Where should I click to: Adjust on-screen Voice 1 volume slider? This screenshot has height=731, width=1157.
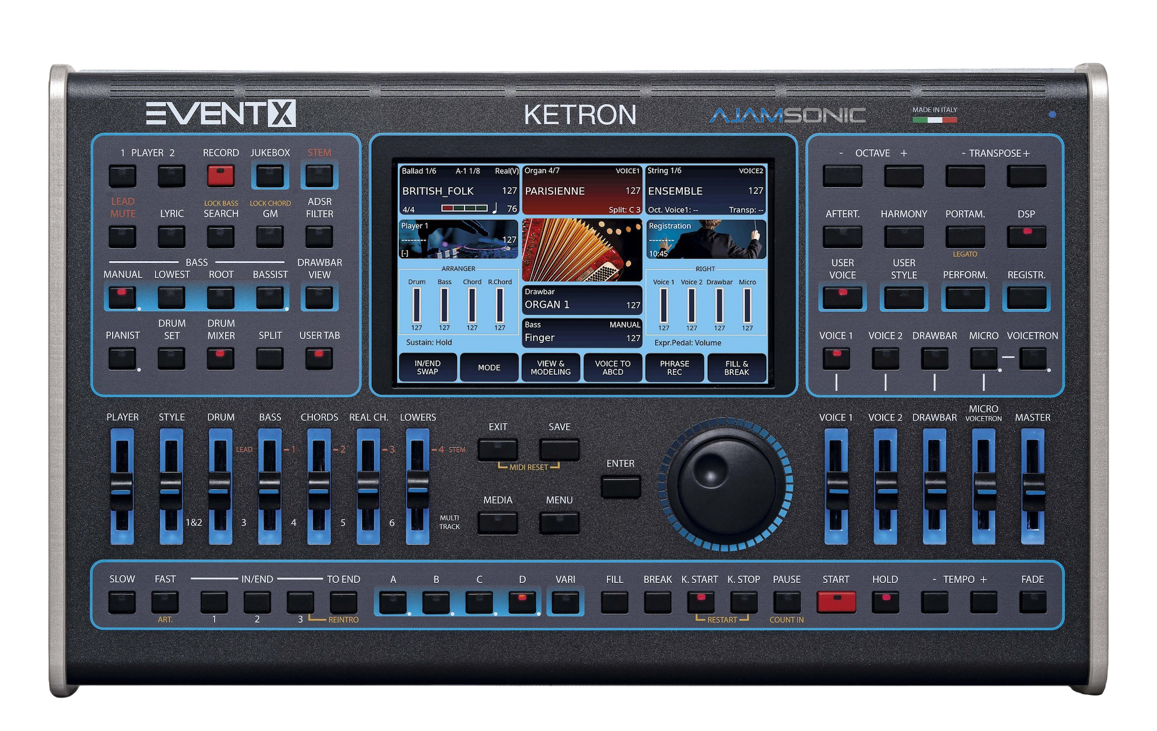click(x=664, y=305)
